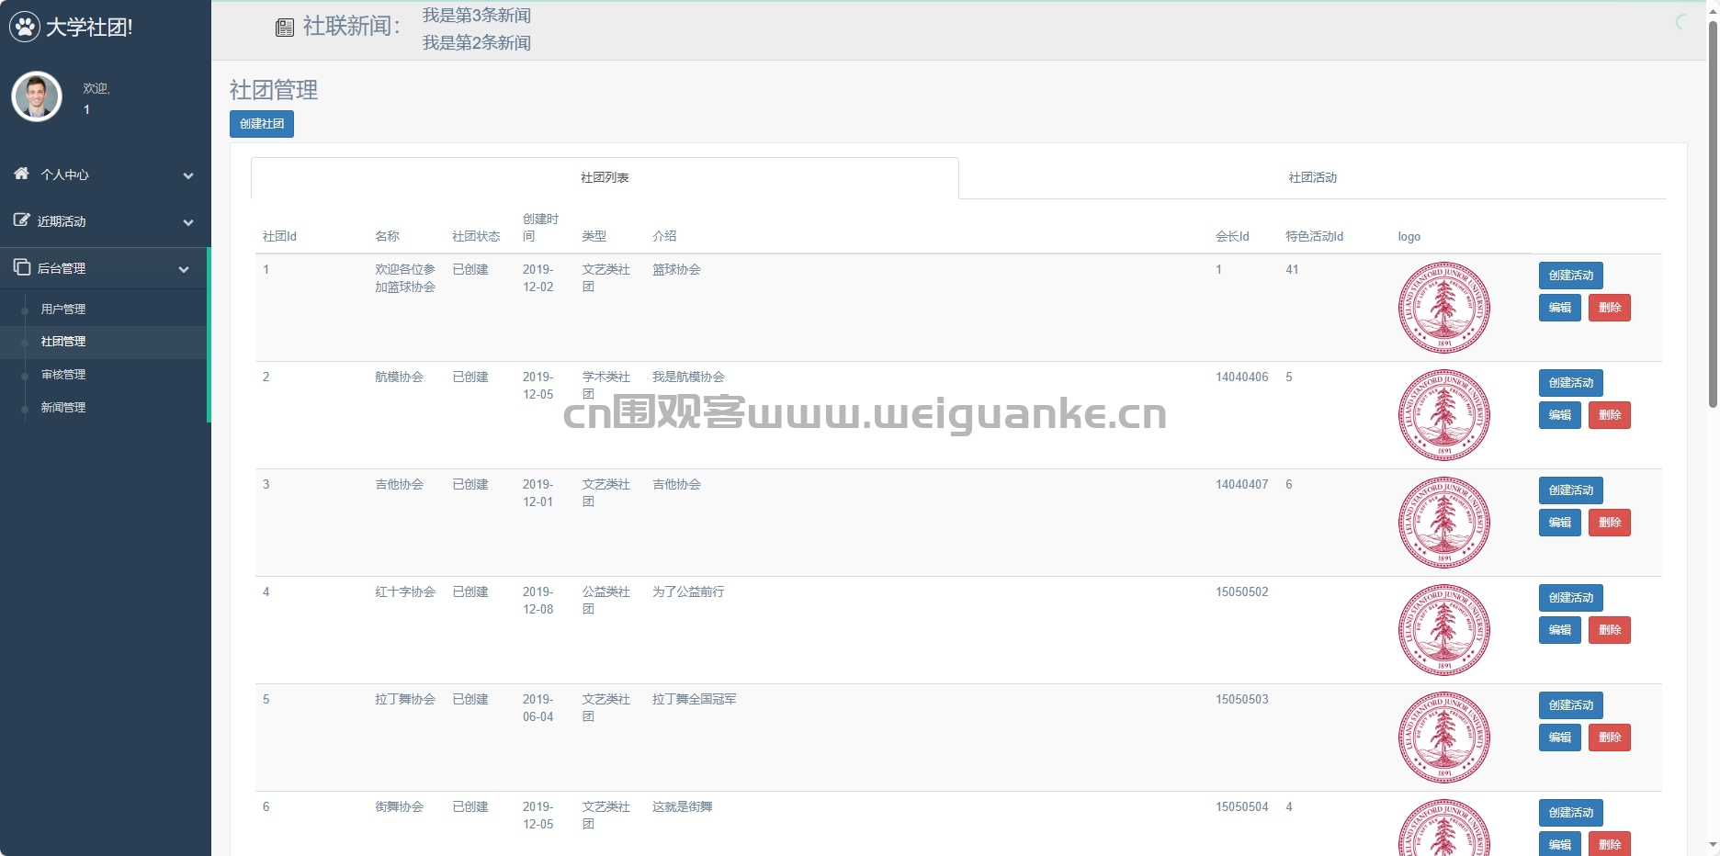Click the logo seal of 航模协会 row
Viewport: 1720px width, 856px height.
[x=1443, y=415]
